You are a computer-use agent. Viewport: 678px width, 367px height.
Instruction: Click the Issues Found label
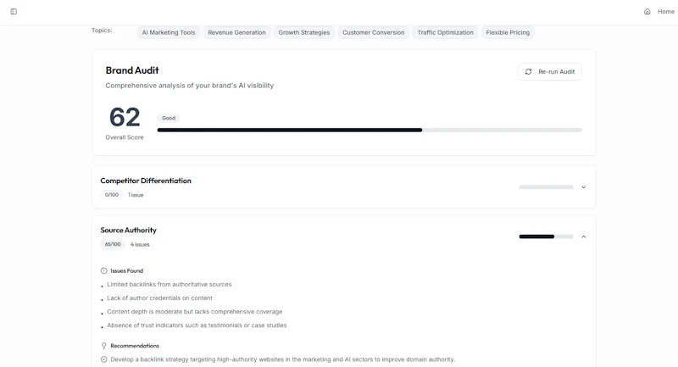tap(126, 270)
